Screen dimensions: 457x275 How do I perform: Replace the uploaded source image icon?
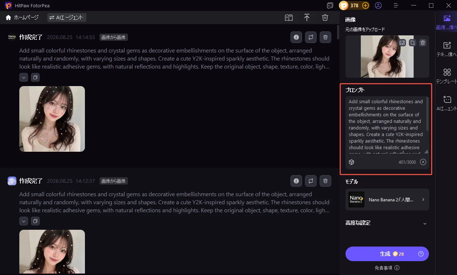tap(402, 43)
